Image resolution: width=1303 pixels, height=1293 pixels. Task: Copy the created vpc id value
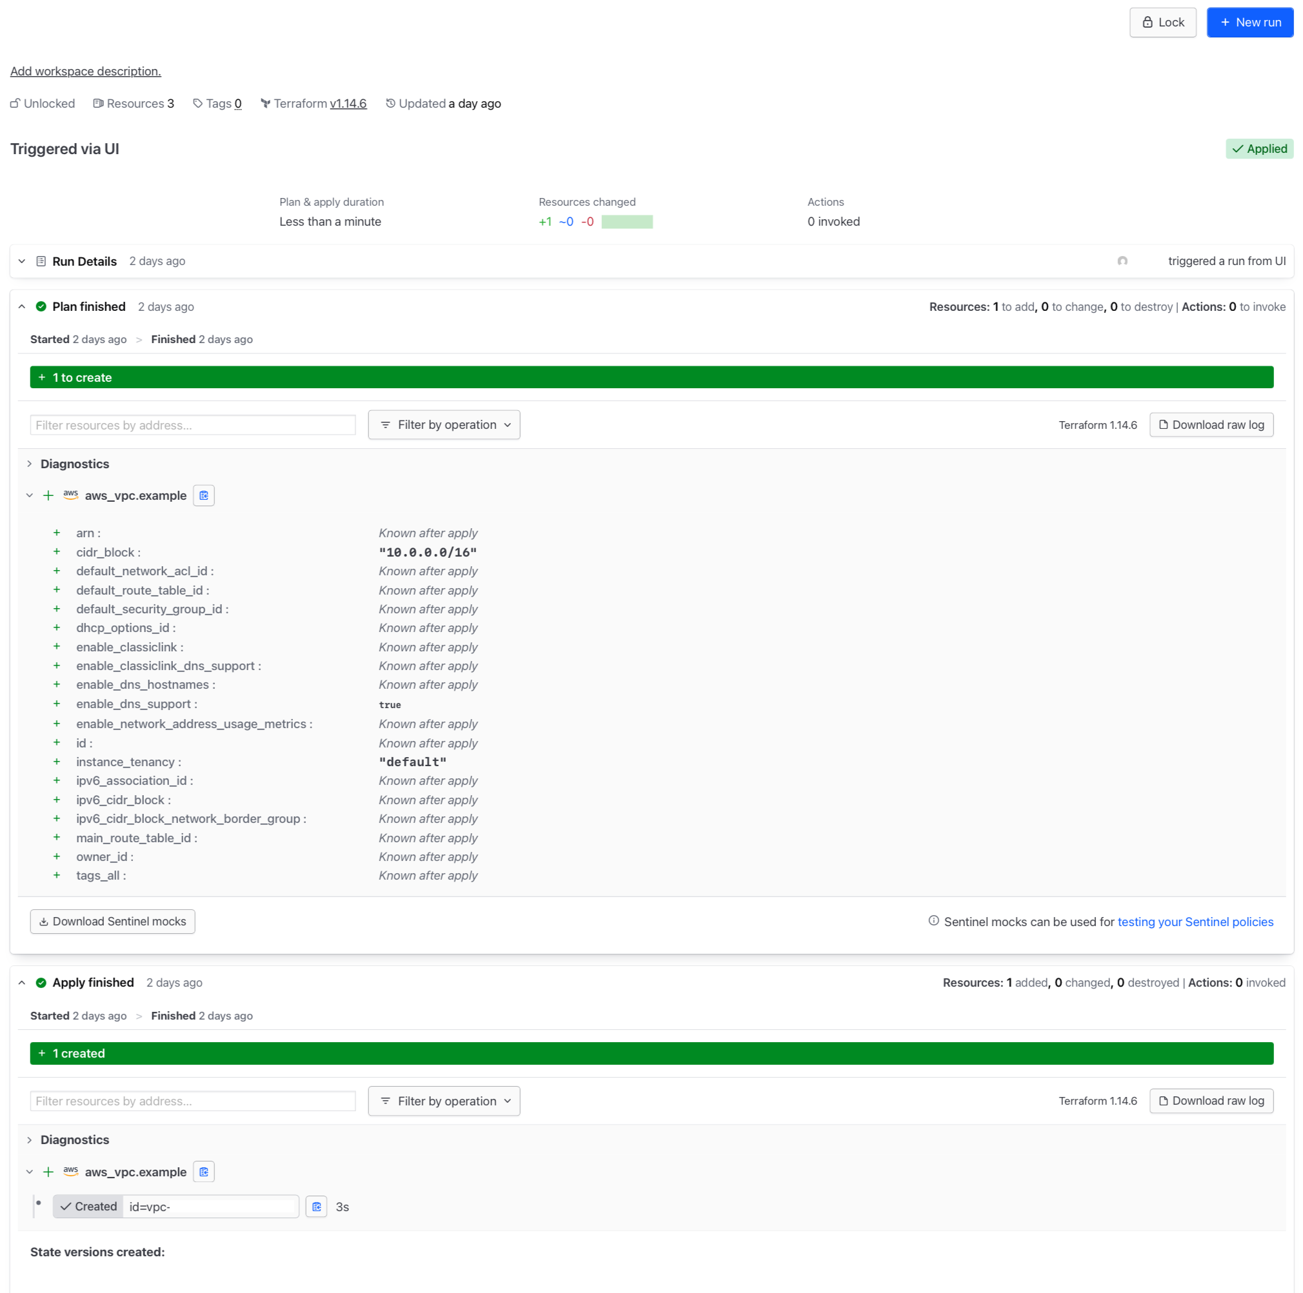point(316,1207)
